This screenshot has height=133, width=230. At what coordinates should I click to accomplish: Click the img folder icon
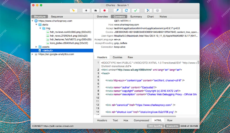pyautogui.click(x=44, y=28)
